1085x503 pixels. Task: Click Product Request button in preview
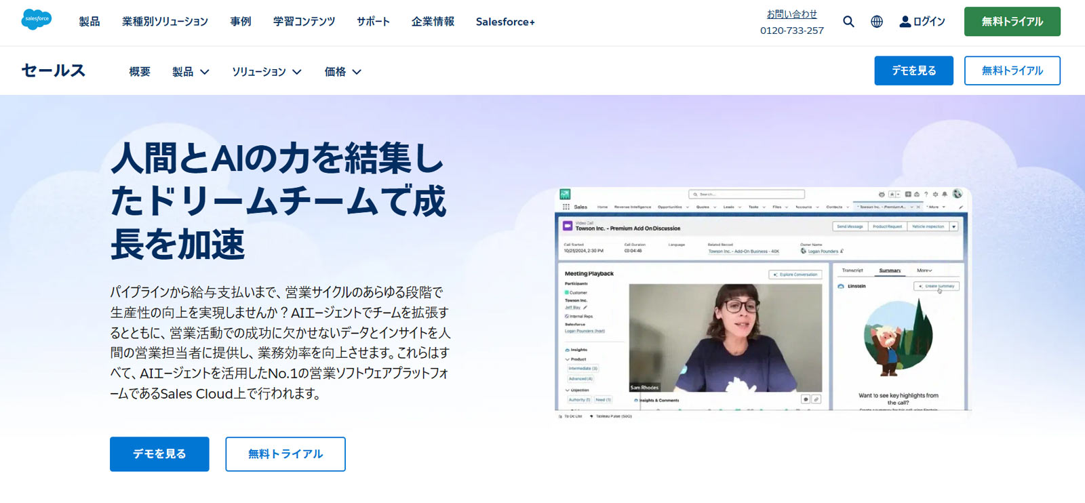tap(887, 226)
